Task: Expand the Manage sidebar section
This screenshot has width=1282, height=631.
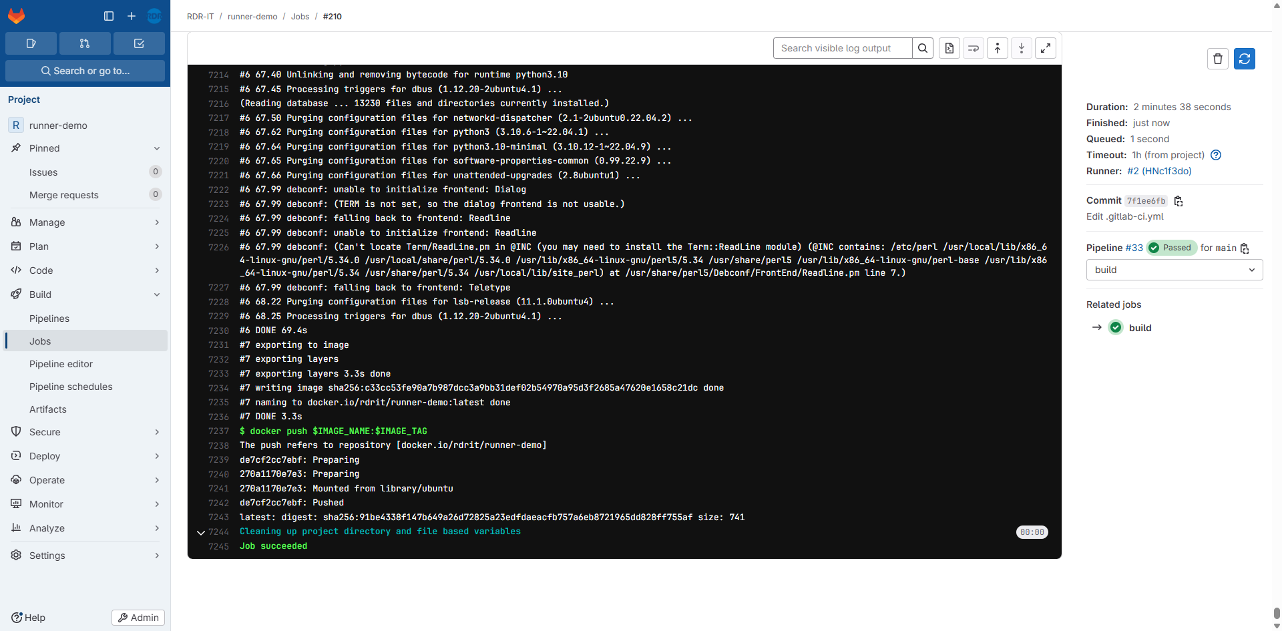Action: pos(85,222)
